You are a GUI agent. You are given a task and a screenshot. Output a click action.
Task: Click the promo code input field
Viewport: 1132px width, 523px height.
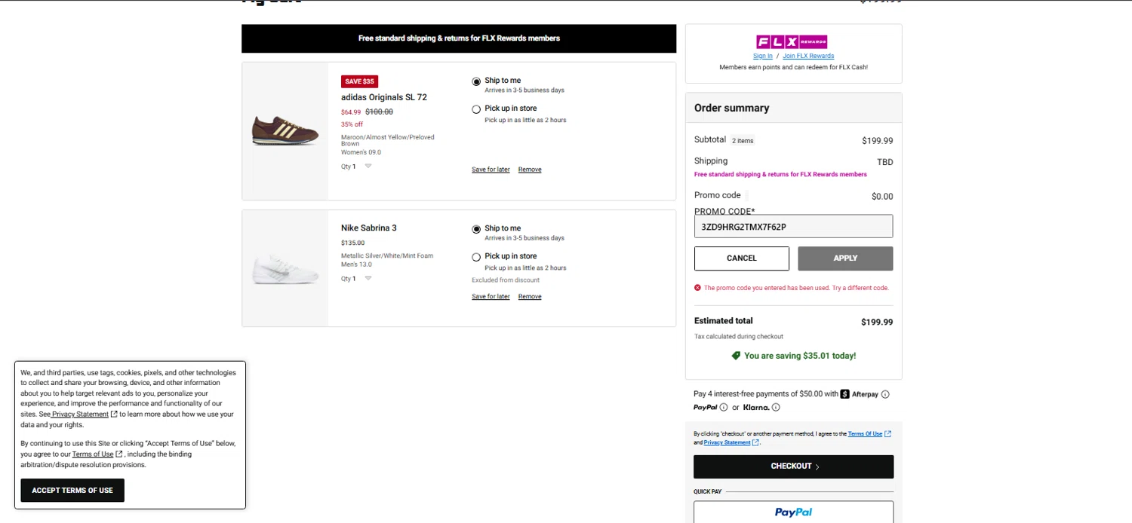793,226
